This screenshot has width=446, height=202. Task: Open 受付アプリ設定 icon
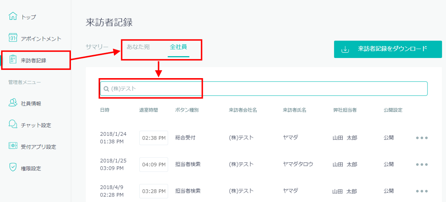(x=13, y=146)
